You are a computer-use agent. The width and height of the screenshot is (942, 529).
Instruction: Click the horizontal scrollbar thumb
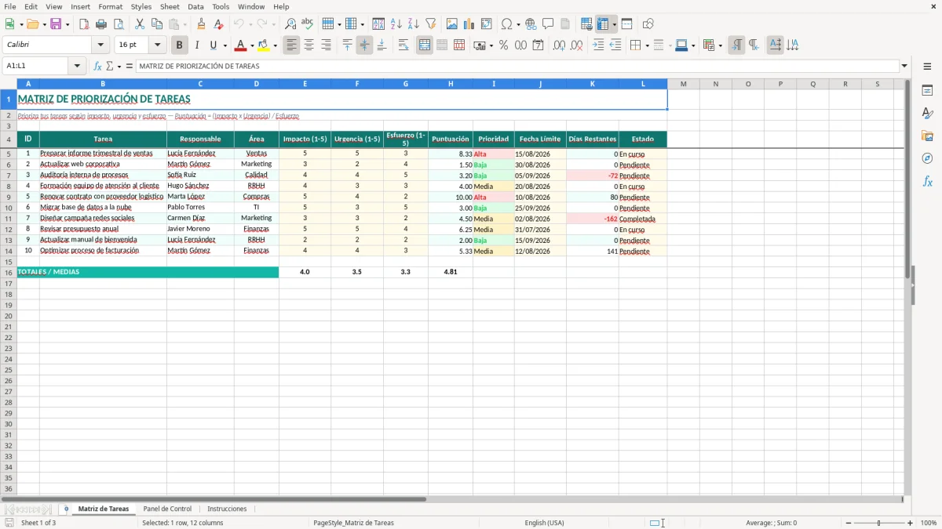pyautogui.click(x=214, y=498)
